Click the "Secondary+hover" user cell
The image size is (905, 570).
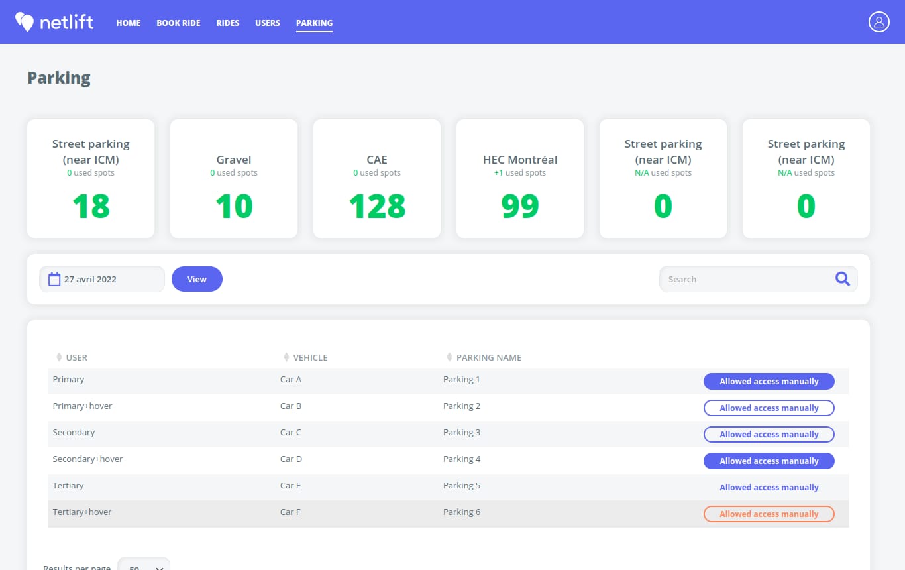[x=88, y=459]
